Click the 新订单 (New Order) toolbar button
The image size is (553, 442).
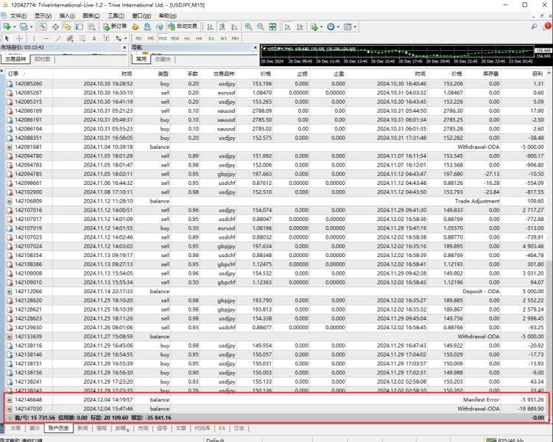point(115,27)
